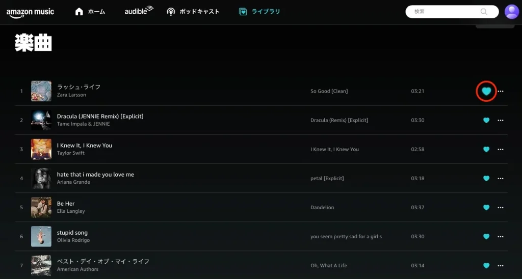Toggle heart for I Knew It, I Knew You
This screenshot has width=522, height=279.
(486, 149)
